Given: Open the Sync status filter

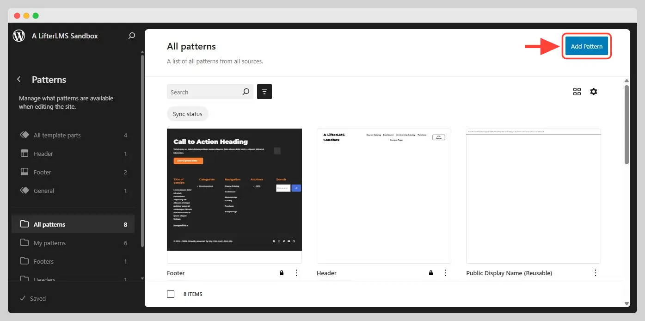Looking at the screenshot, I should 187,114.
